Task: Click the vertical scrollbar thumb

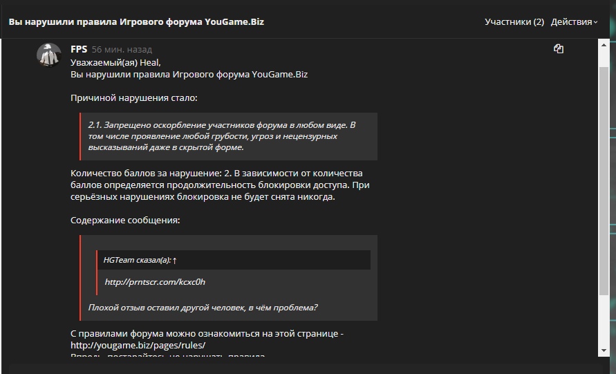Action: coord(604,180)
